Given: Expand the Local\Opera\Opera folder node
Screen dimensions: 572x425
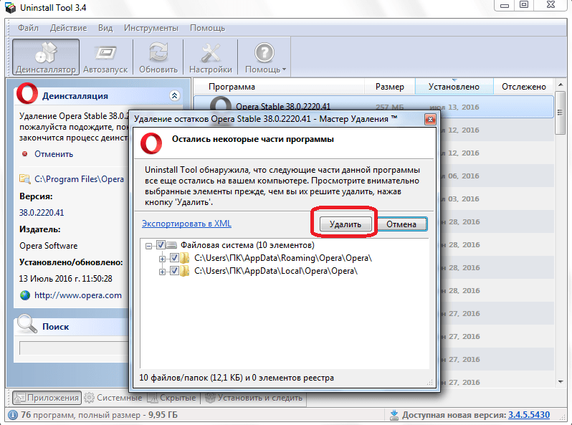Looking at the screenshot, I should [x=162, y=272].
